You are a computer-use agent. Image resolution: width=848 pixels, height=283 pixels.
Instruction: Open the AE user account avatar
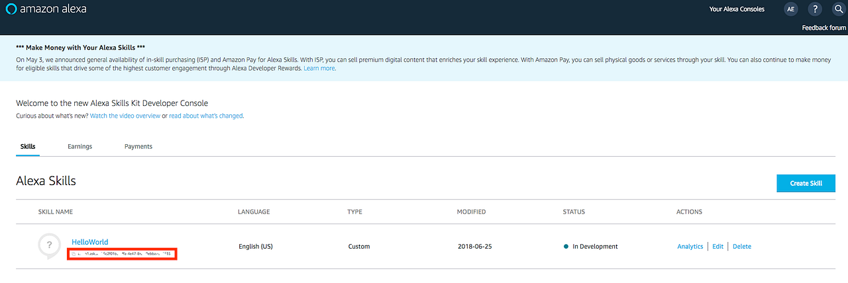pyautogui.click(x=790, y=9)
